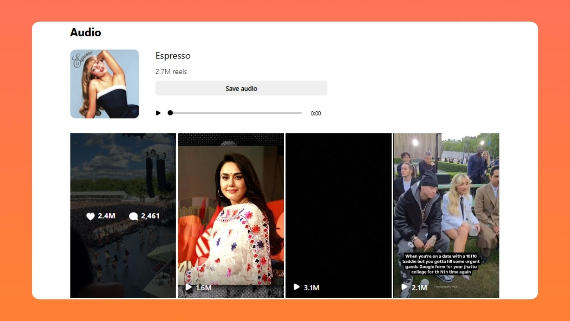This screenshot has height=321, width=570.
Task: Click the 0:00 audio time label
Action: point(316,113)
